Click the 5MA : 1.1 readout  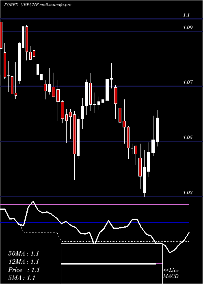(22, 278)
